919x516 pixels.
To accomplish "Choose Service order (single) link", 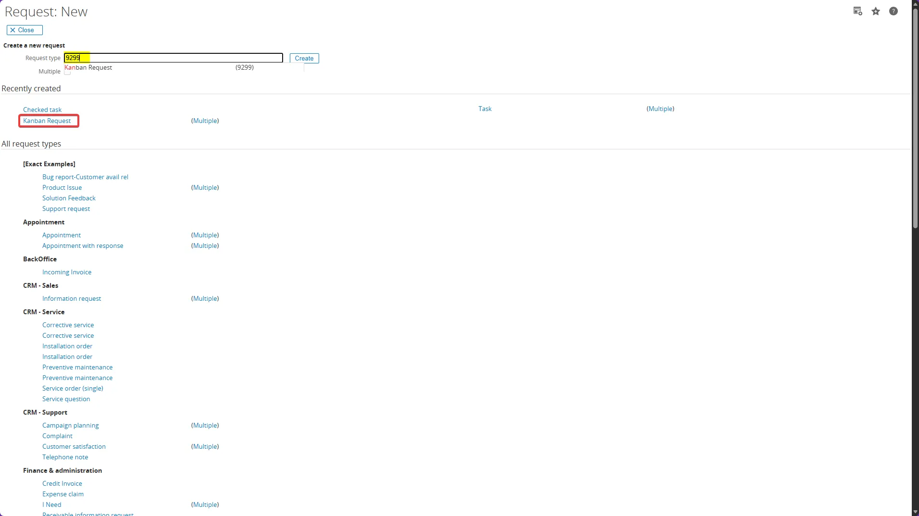I will point(73,389).
